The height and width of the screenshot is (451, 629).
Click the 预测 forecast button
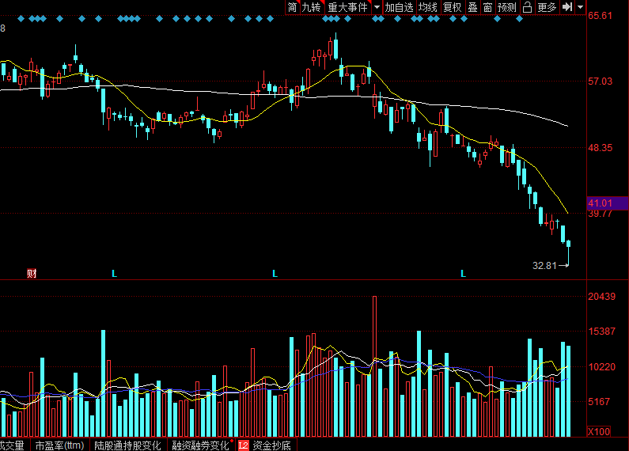pos(506,7)
